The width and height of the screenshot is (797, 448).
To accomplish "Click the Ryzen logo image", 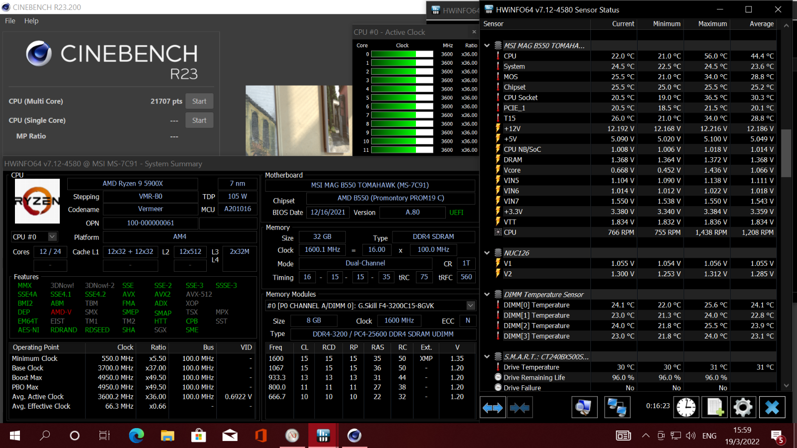I will click(x=37, y=201).
